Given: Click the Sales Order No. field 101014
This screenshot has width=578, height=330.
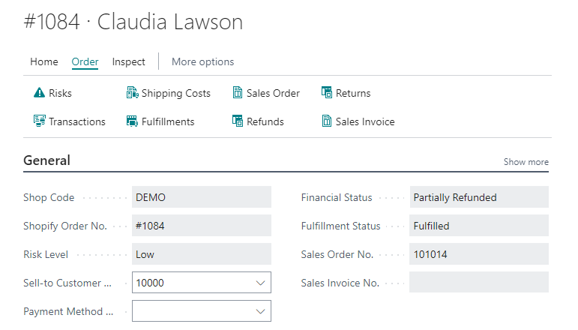Looking at the screenshot, I should (x=478, y=254).
